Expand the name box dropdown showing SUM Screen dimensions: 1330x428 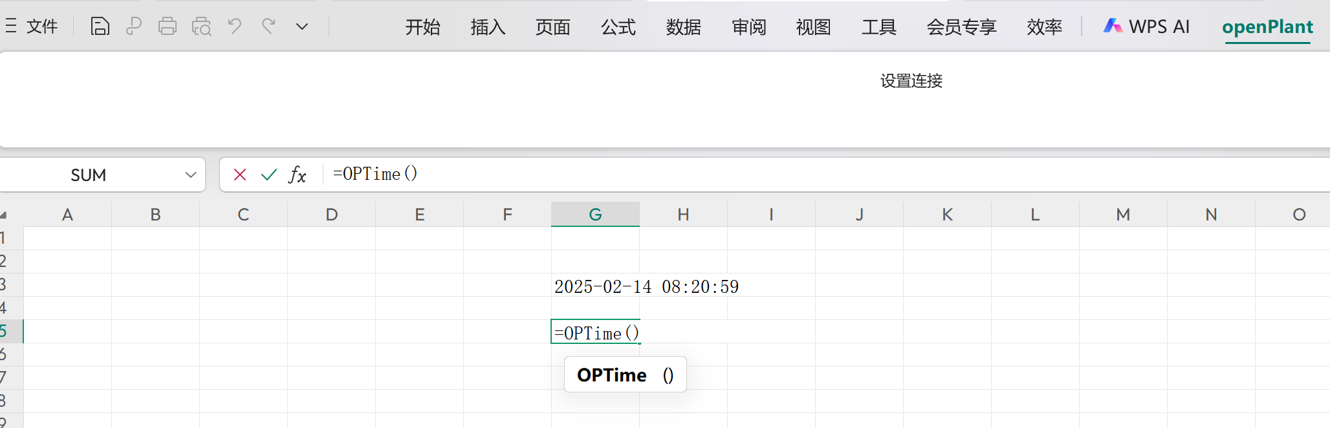(x=190, y=175)
